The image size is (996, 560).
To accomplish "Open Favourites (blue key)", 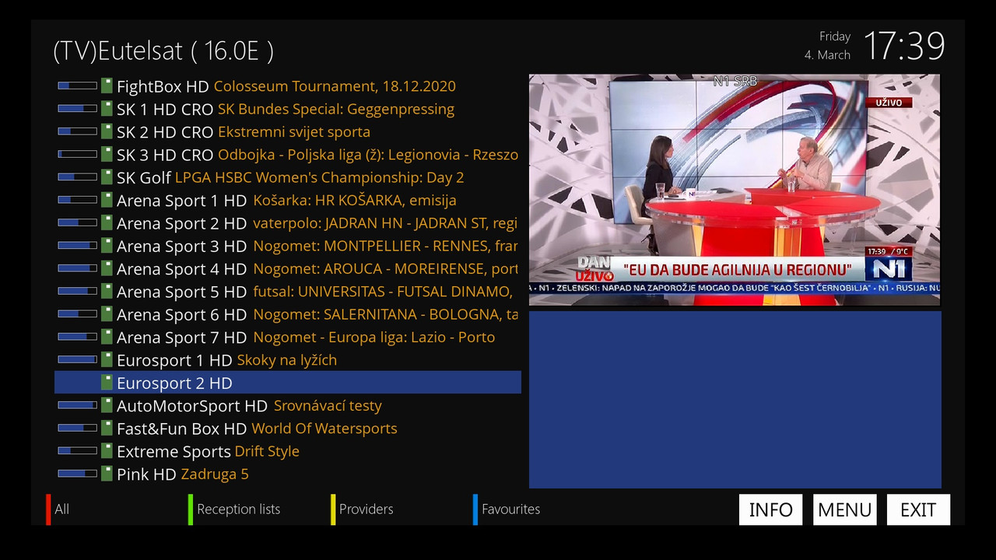I will pos(507,509).
